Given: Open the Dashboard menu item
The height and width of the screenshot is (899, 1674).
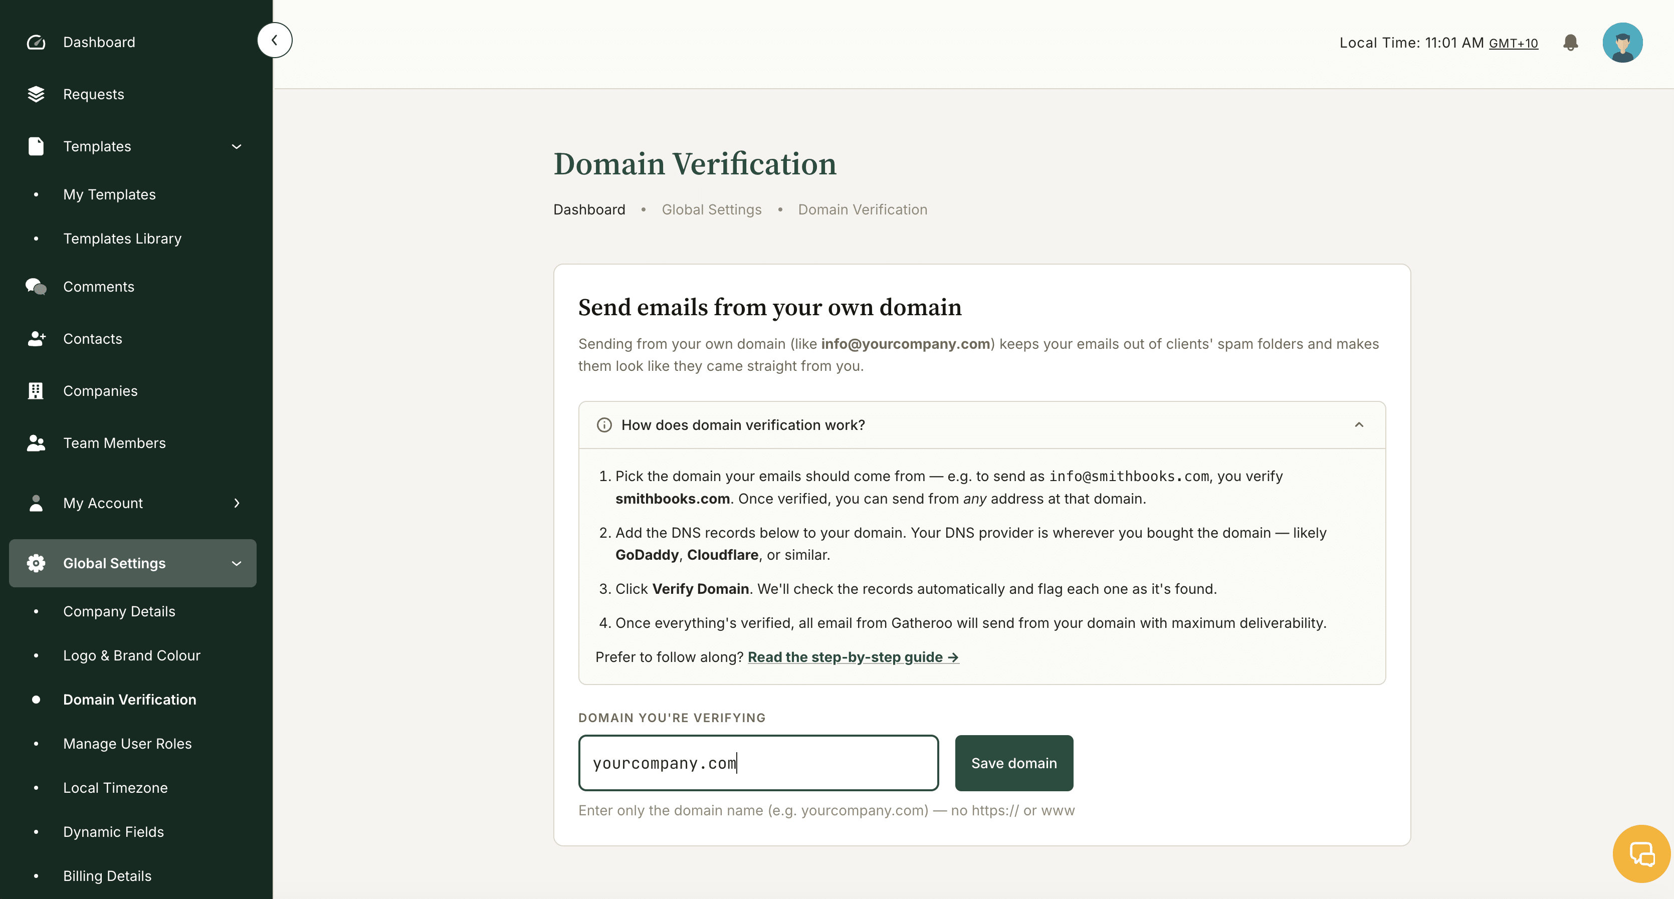Looking at the screenshot, I should pos(99,42).
